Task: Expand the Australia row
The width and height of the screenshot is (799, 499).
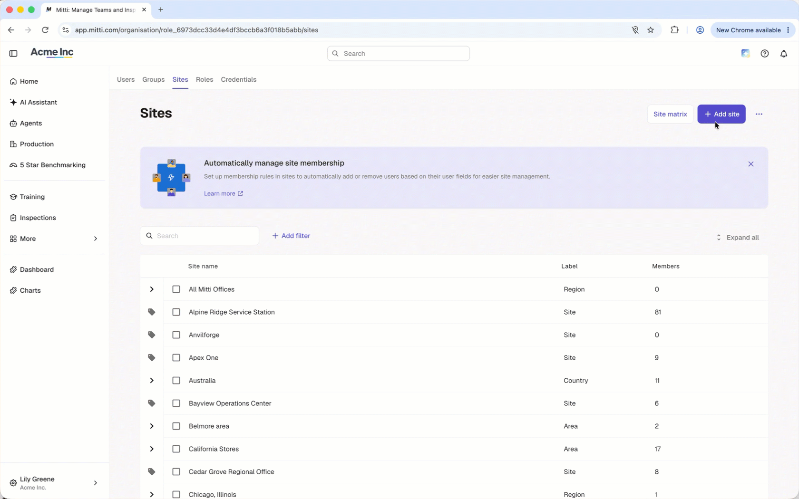Action: click(152, 381)
